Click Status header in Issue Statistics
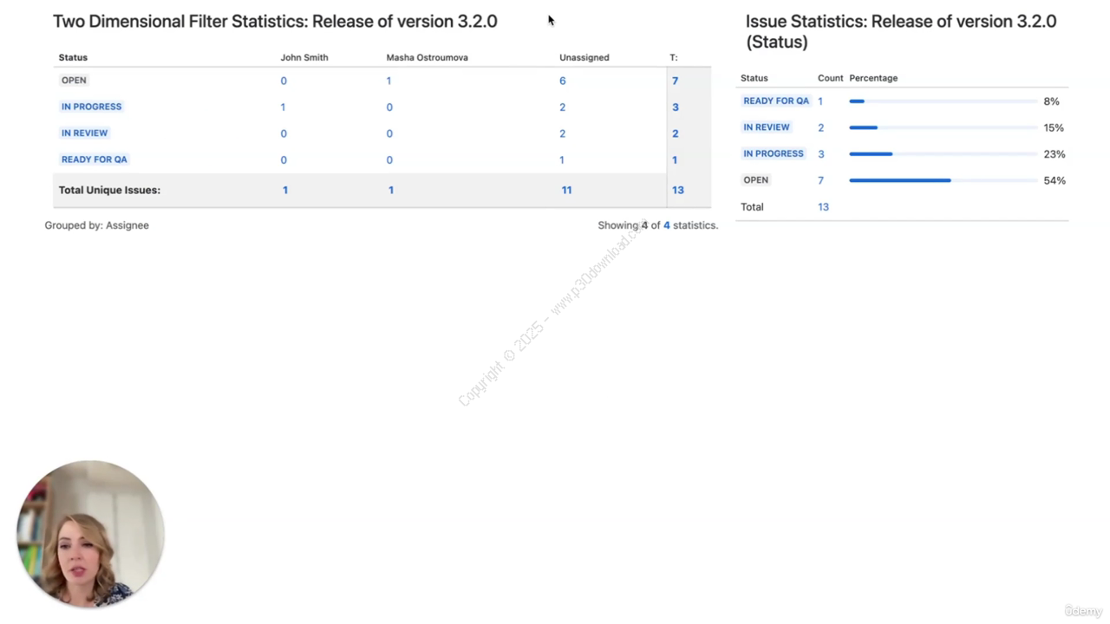Image resolution: width=1110 pixels, height=624 pixels. [x=754, y=78]
